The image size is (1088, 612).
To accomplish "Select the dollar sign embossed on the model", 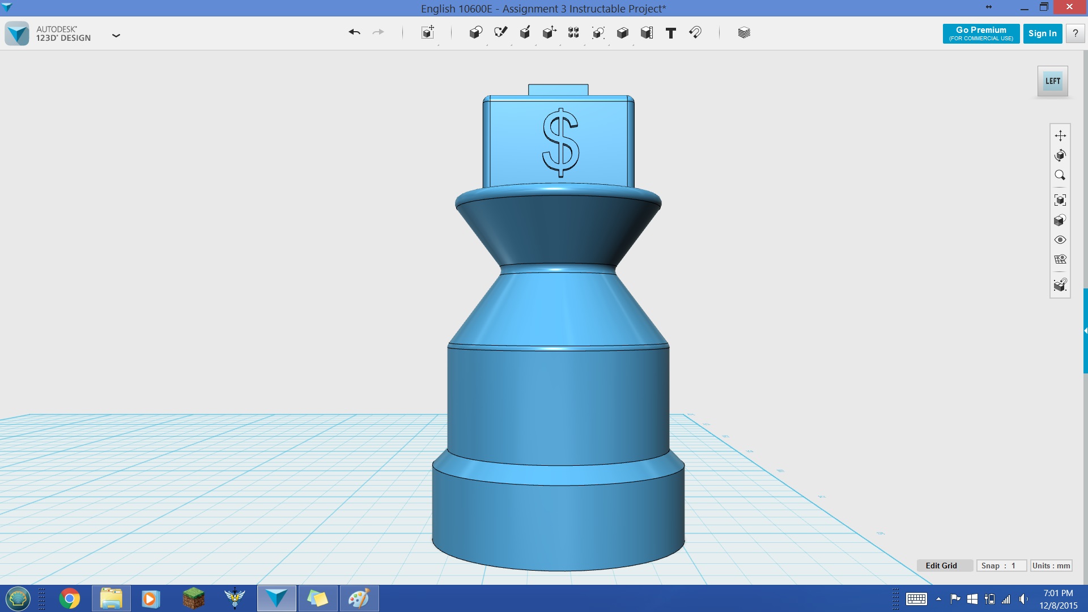I will point(560,142).
